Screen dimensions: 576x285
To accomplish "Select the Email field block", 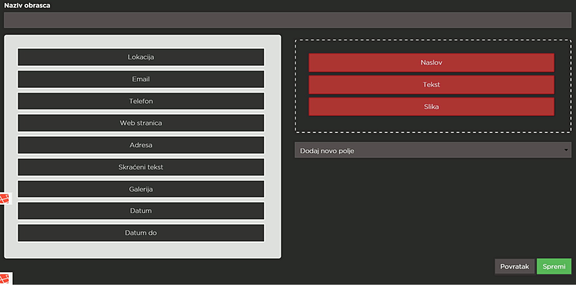I will click(x=141, y=79).
